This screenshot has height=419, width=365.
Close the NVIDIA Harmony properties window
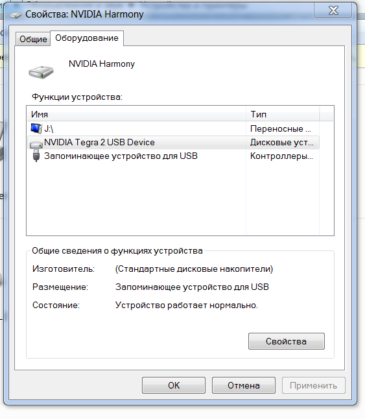coord(333,10)
